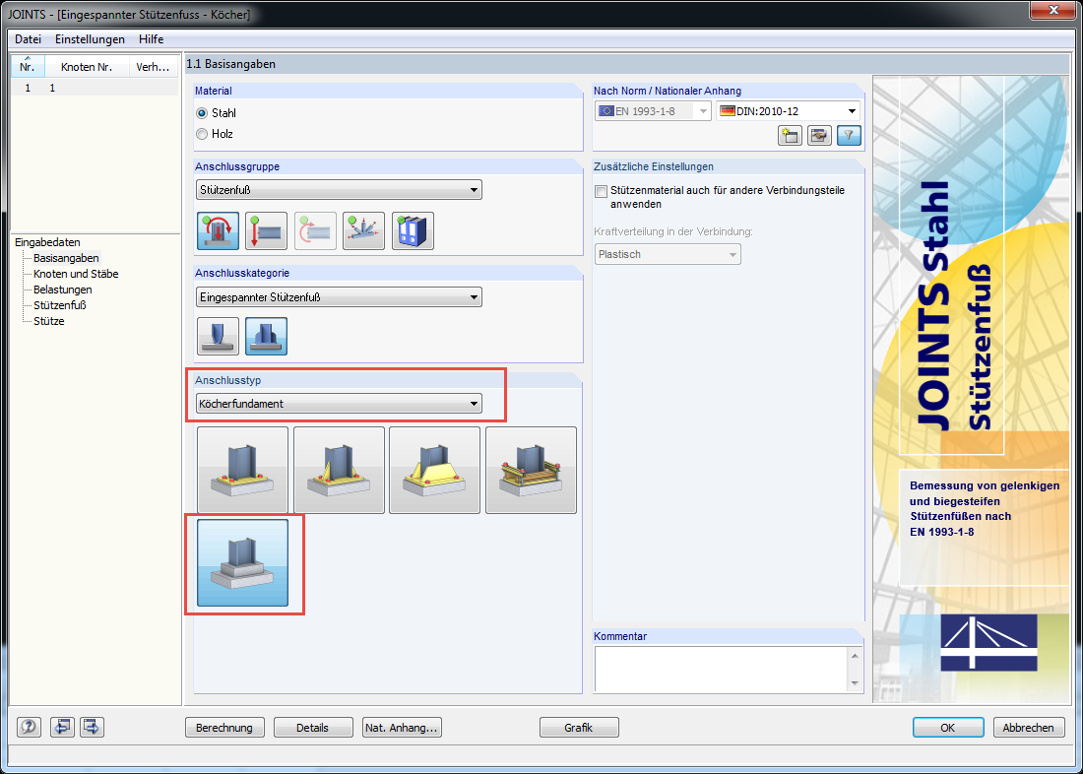Screen dimensions: 1083x774
Task: Enable Stützenmaterial auch für andere Verbindungsteile checkbox
Action: [x=601, y=191]
